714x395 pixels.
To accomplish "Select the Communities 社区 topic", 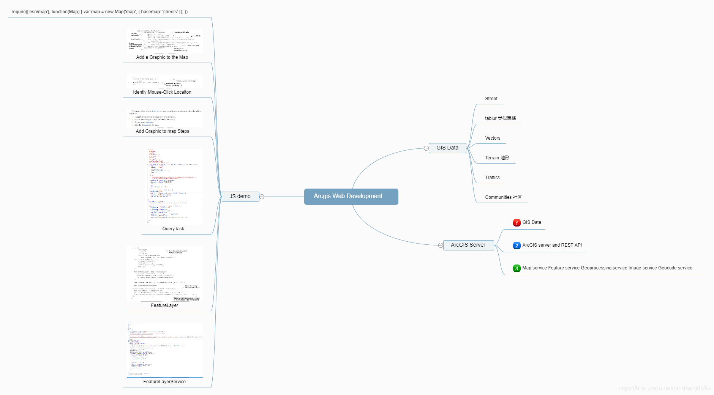I will (504, 197).
